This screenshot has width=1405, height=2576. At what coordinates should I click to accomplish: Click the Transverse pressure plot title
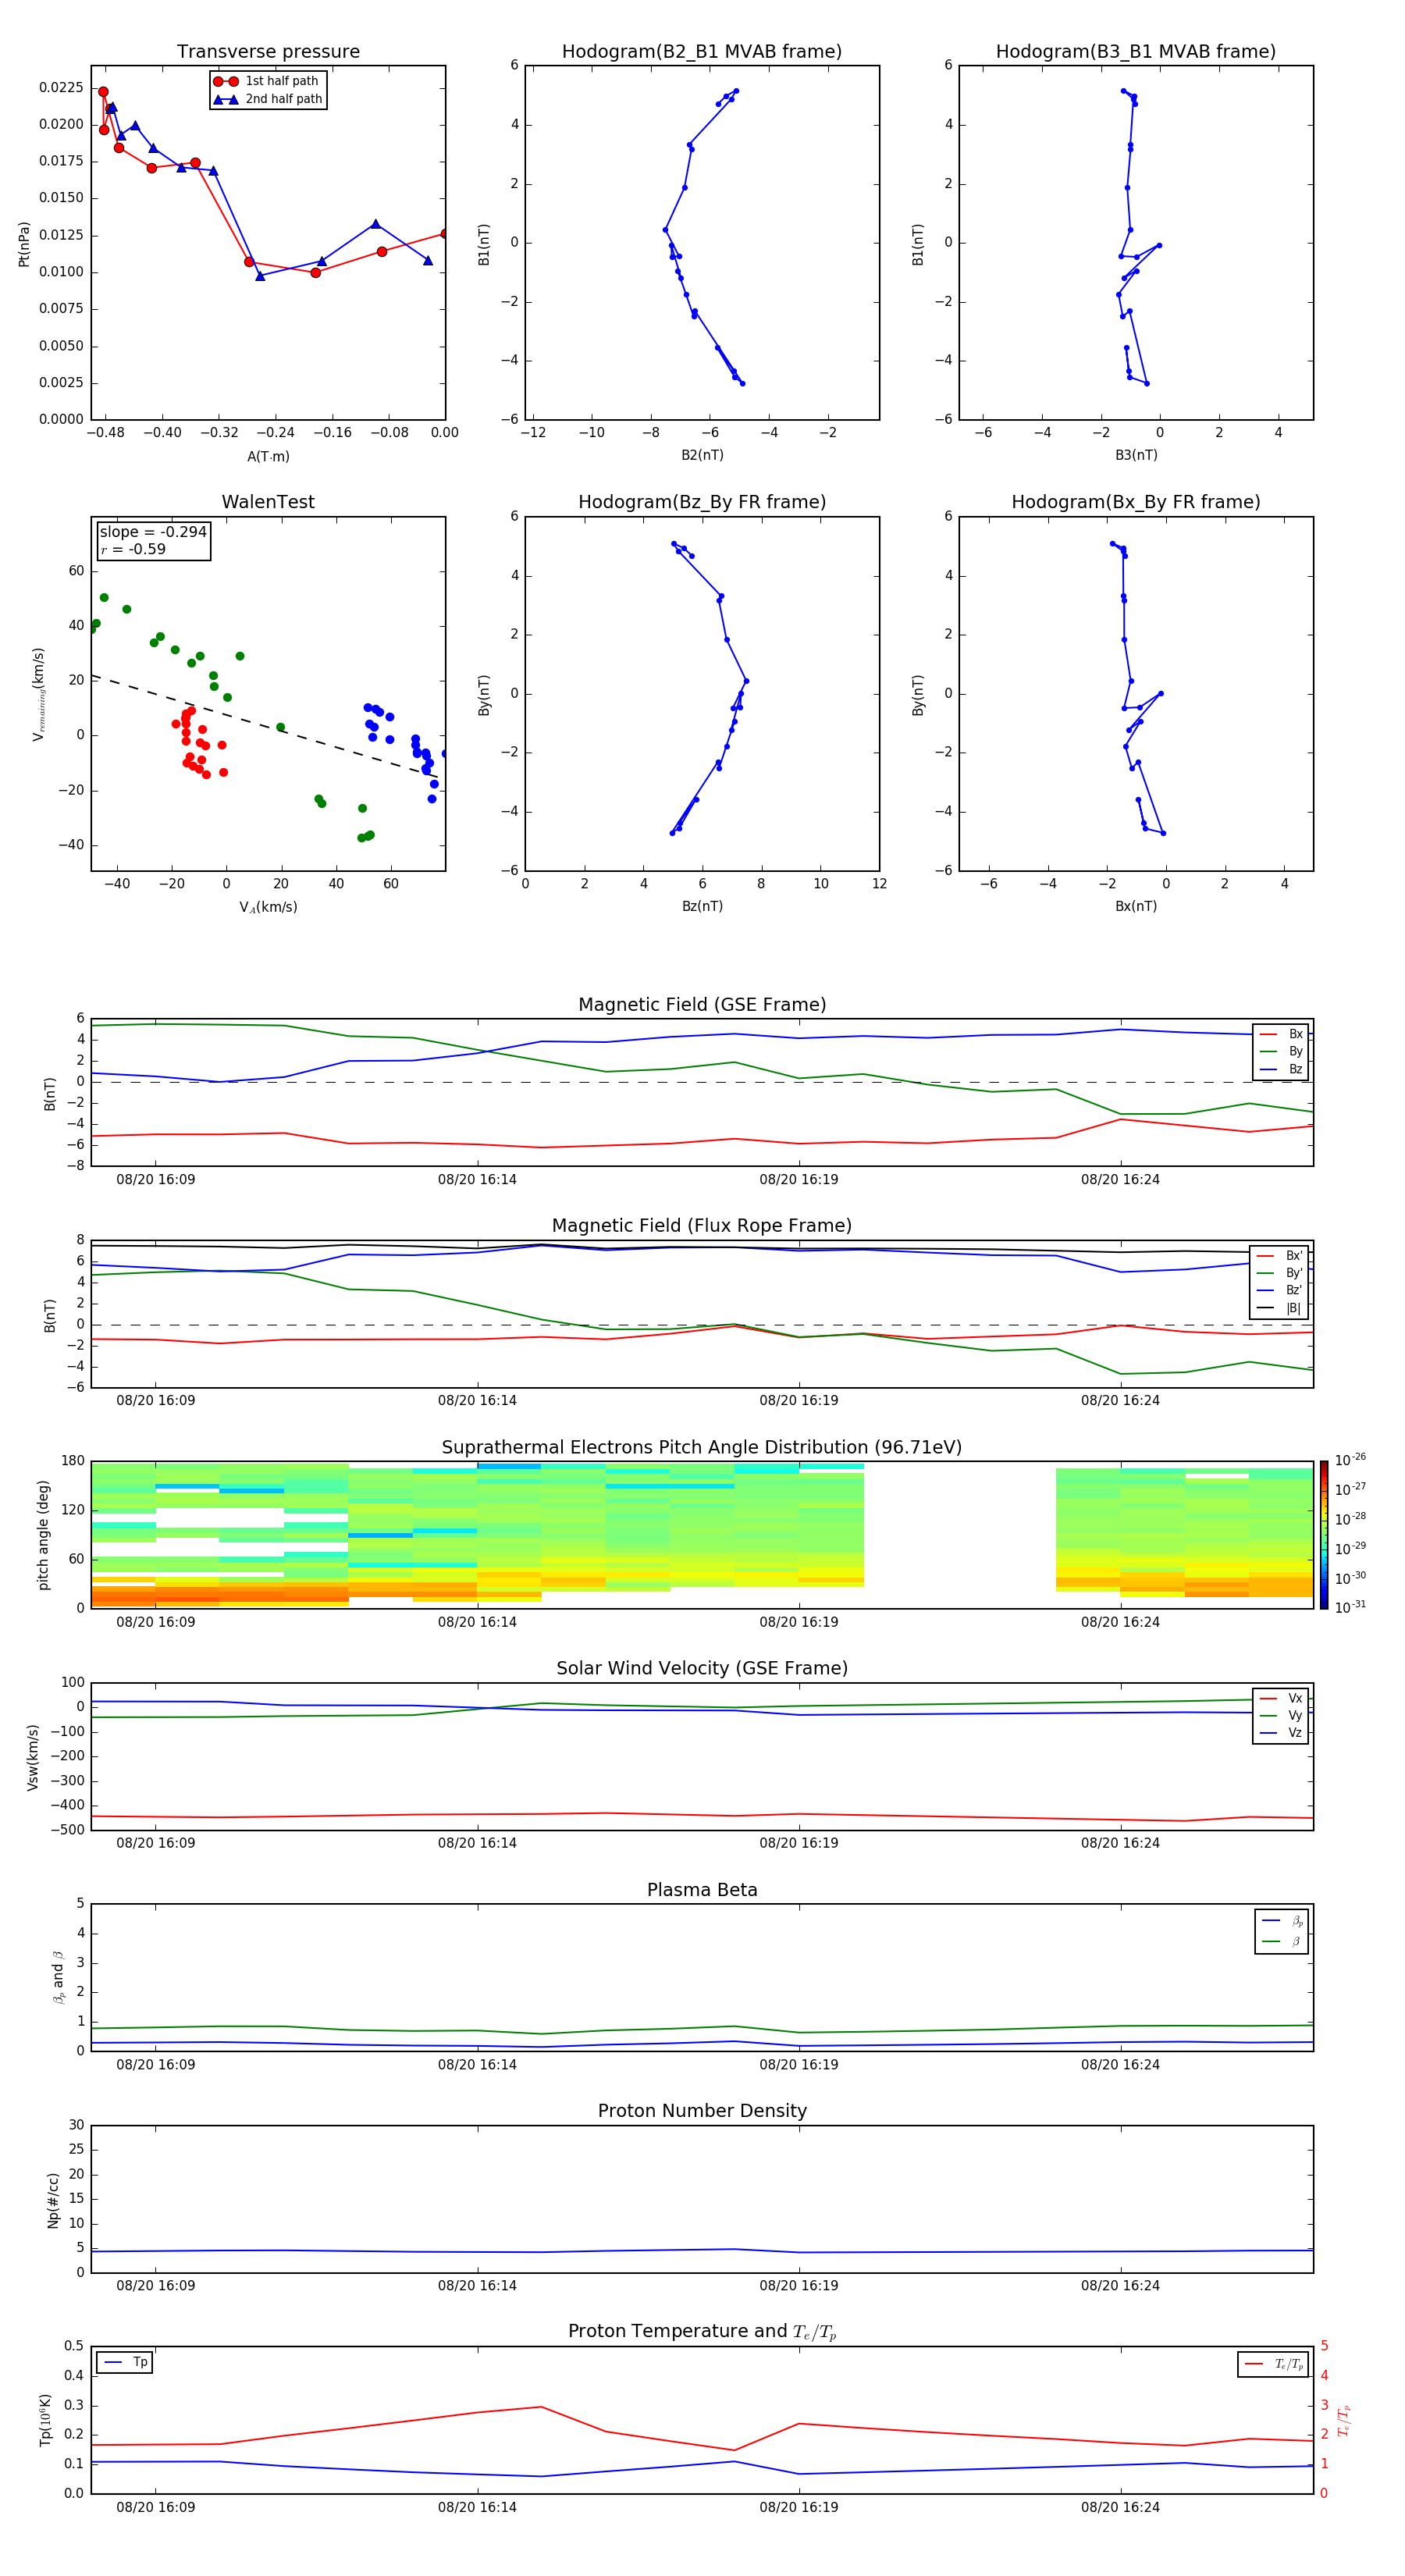click(268, 52)
